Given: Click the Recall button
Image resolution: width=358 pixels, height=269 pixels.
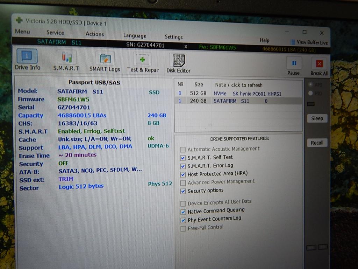Looking at the screenshot, I should pos(317,143).
